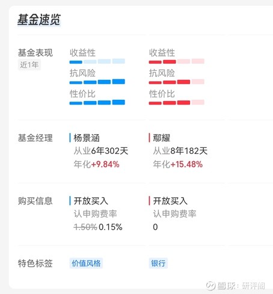Click the blue 收益性 rating bar

[x=97, y=61]
